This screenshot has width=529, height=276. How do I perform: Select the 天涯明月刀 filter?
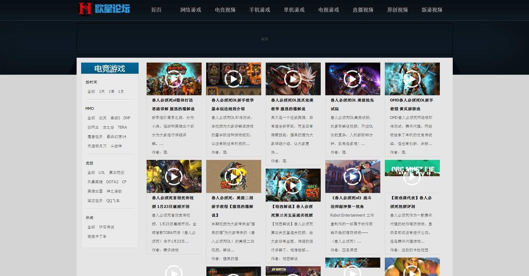97,146
